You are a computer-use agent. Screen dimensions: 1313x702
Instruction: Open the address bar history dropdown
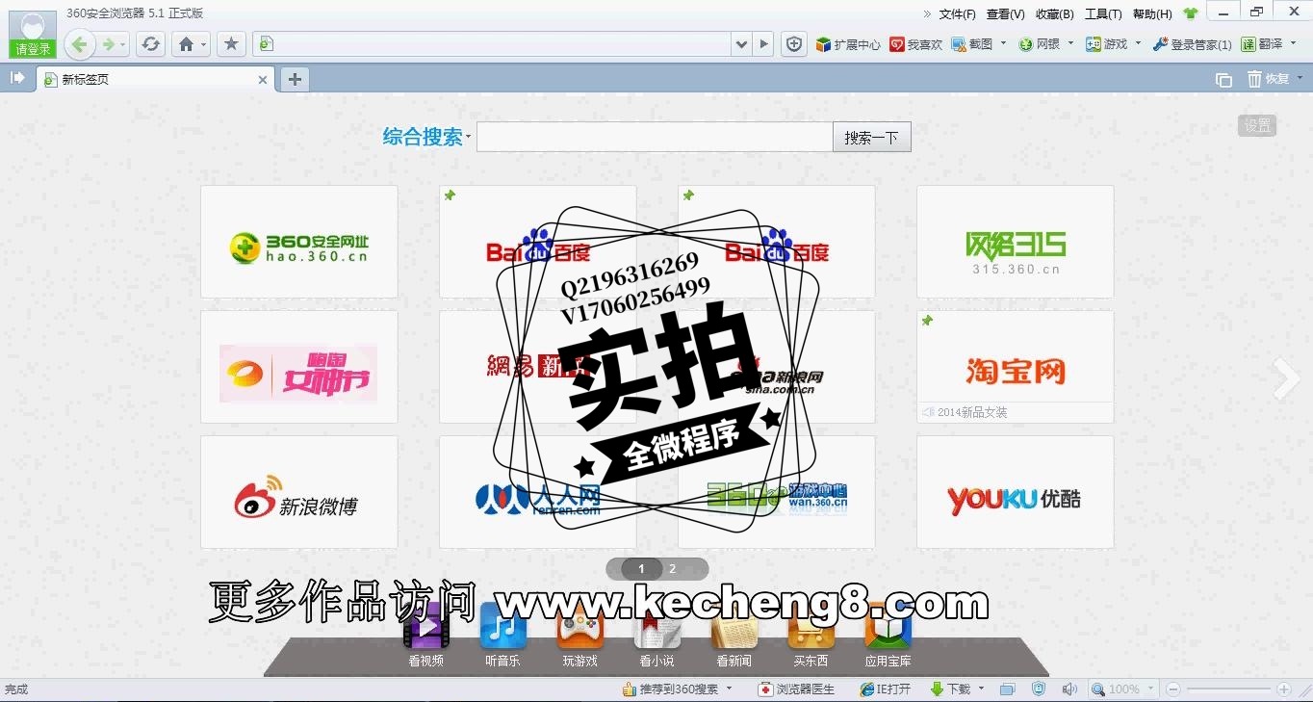741,44
